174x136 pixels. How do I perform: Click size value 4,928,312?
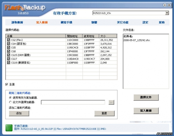click(106, 48)
